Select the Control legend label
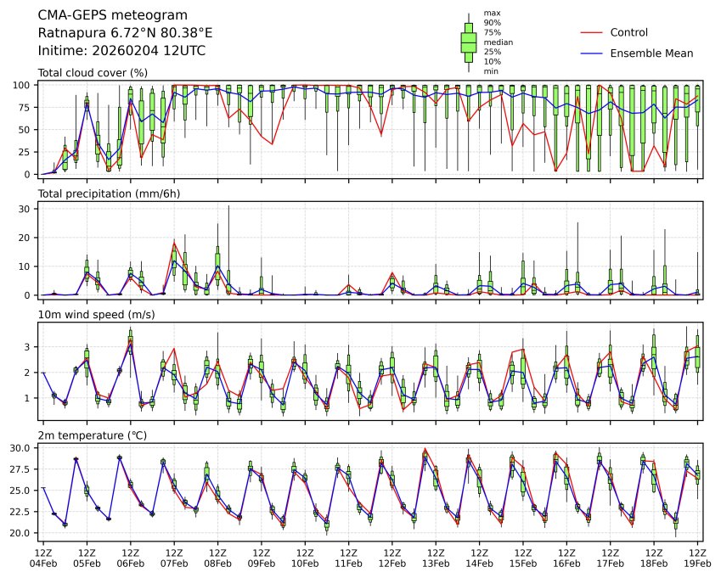721x578 pixels. point(629,32)
